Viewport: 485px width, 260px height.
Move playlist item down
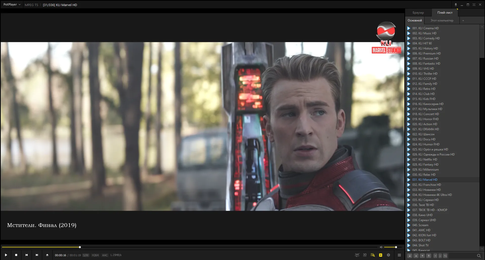click(x=422, y=256)
